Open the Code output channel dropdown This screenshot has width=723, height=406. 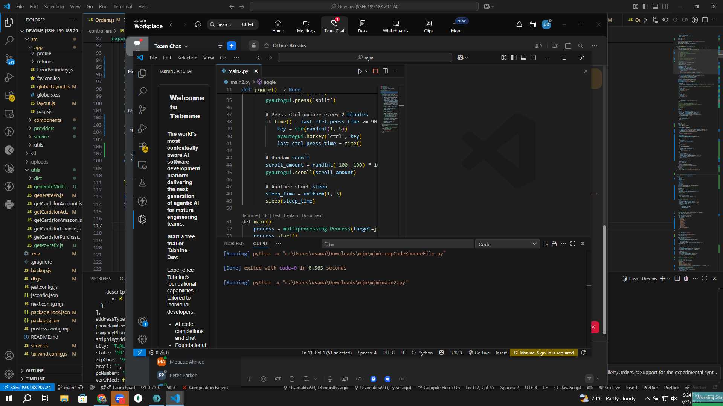(507, 244)
